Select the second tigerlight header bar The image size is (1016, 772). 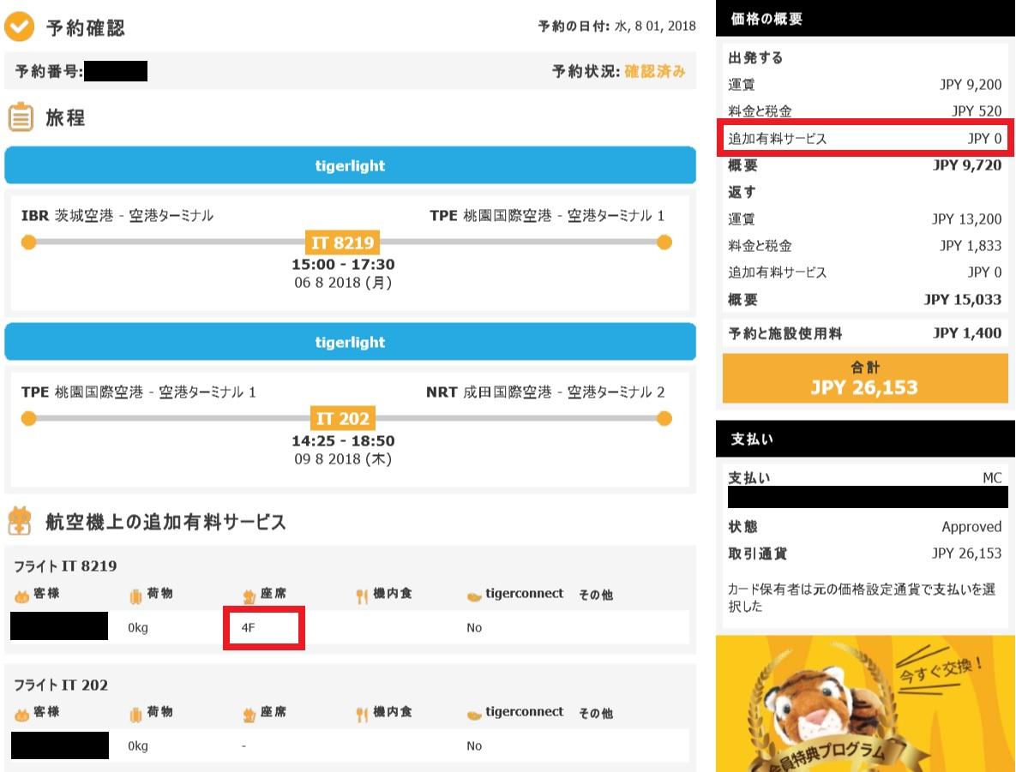tap(350, 342)
